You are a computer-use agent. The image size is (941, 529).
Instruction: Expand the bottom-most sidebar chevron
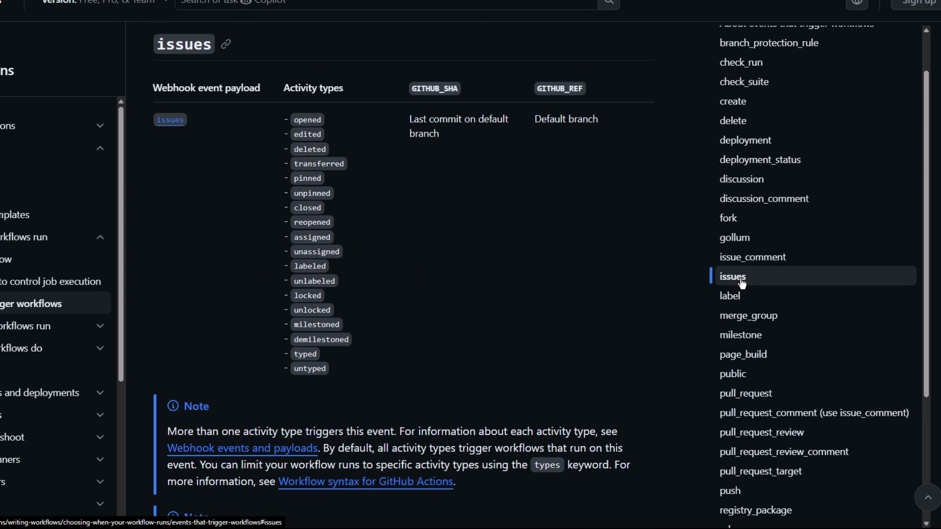click(x=100, y=504)
